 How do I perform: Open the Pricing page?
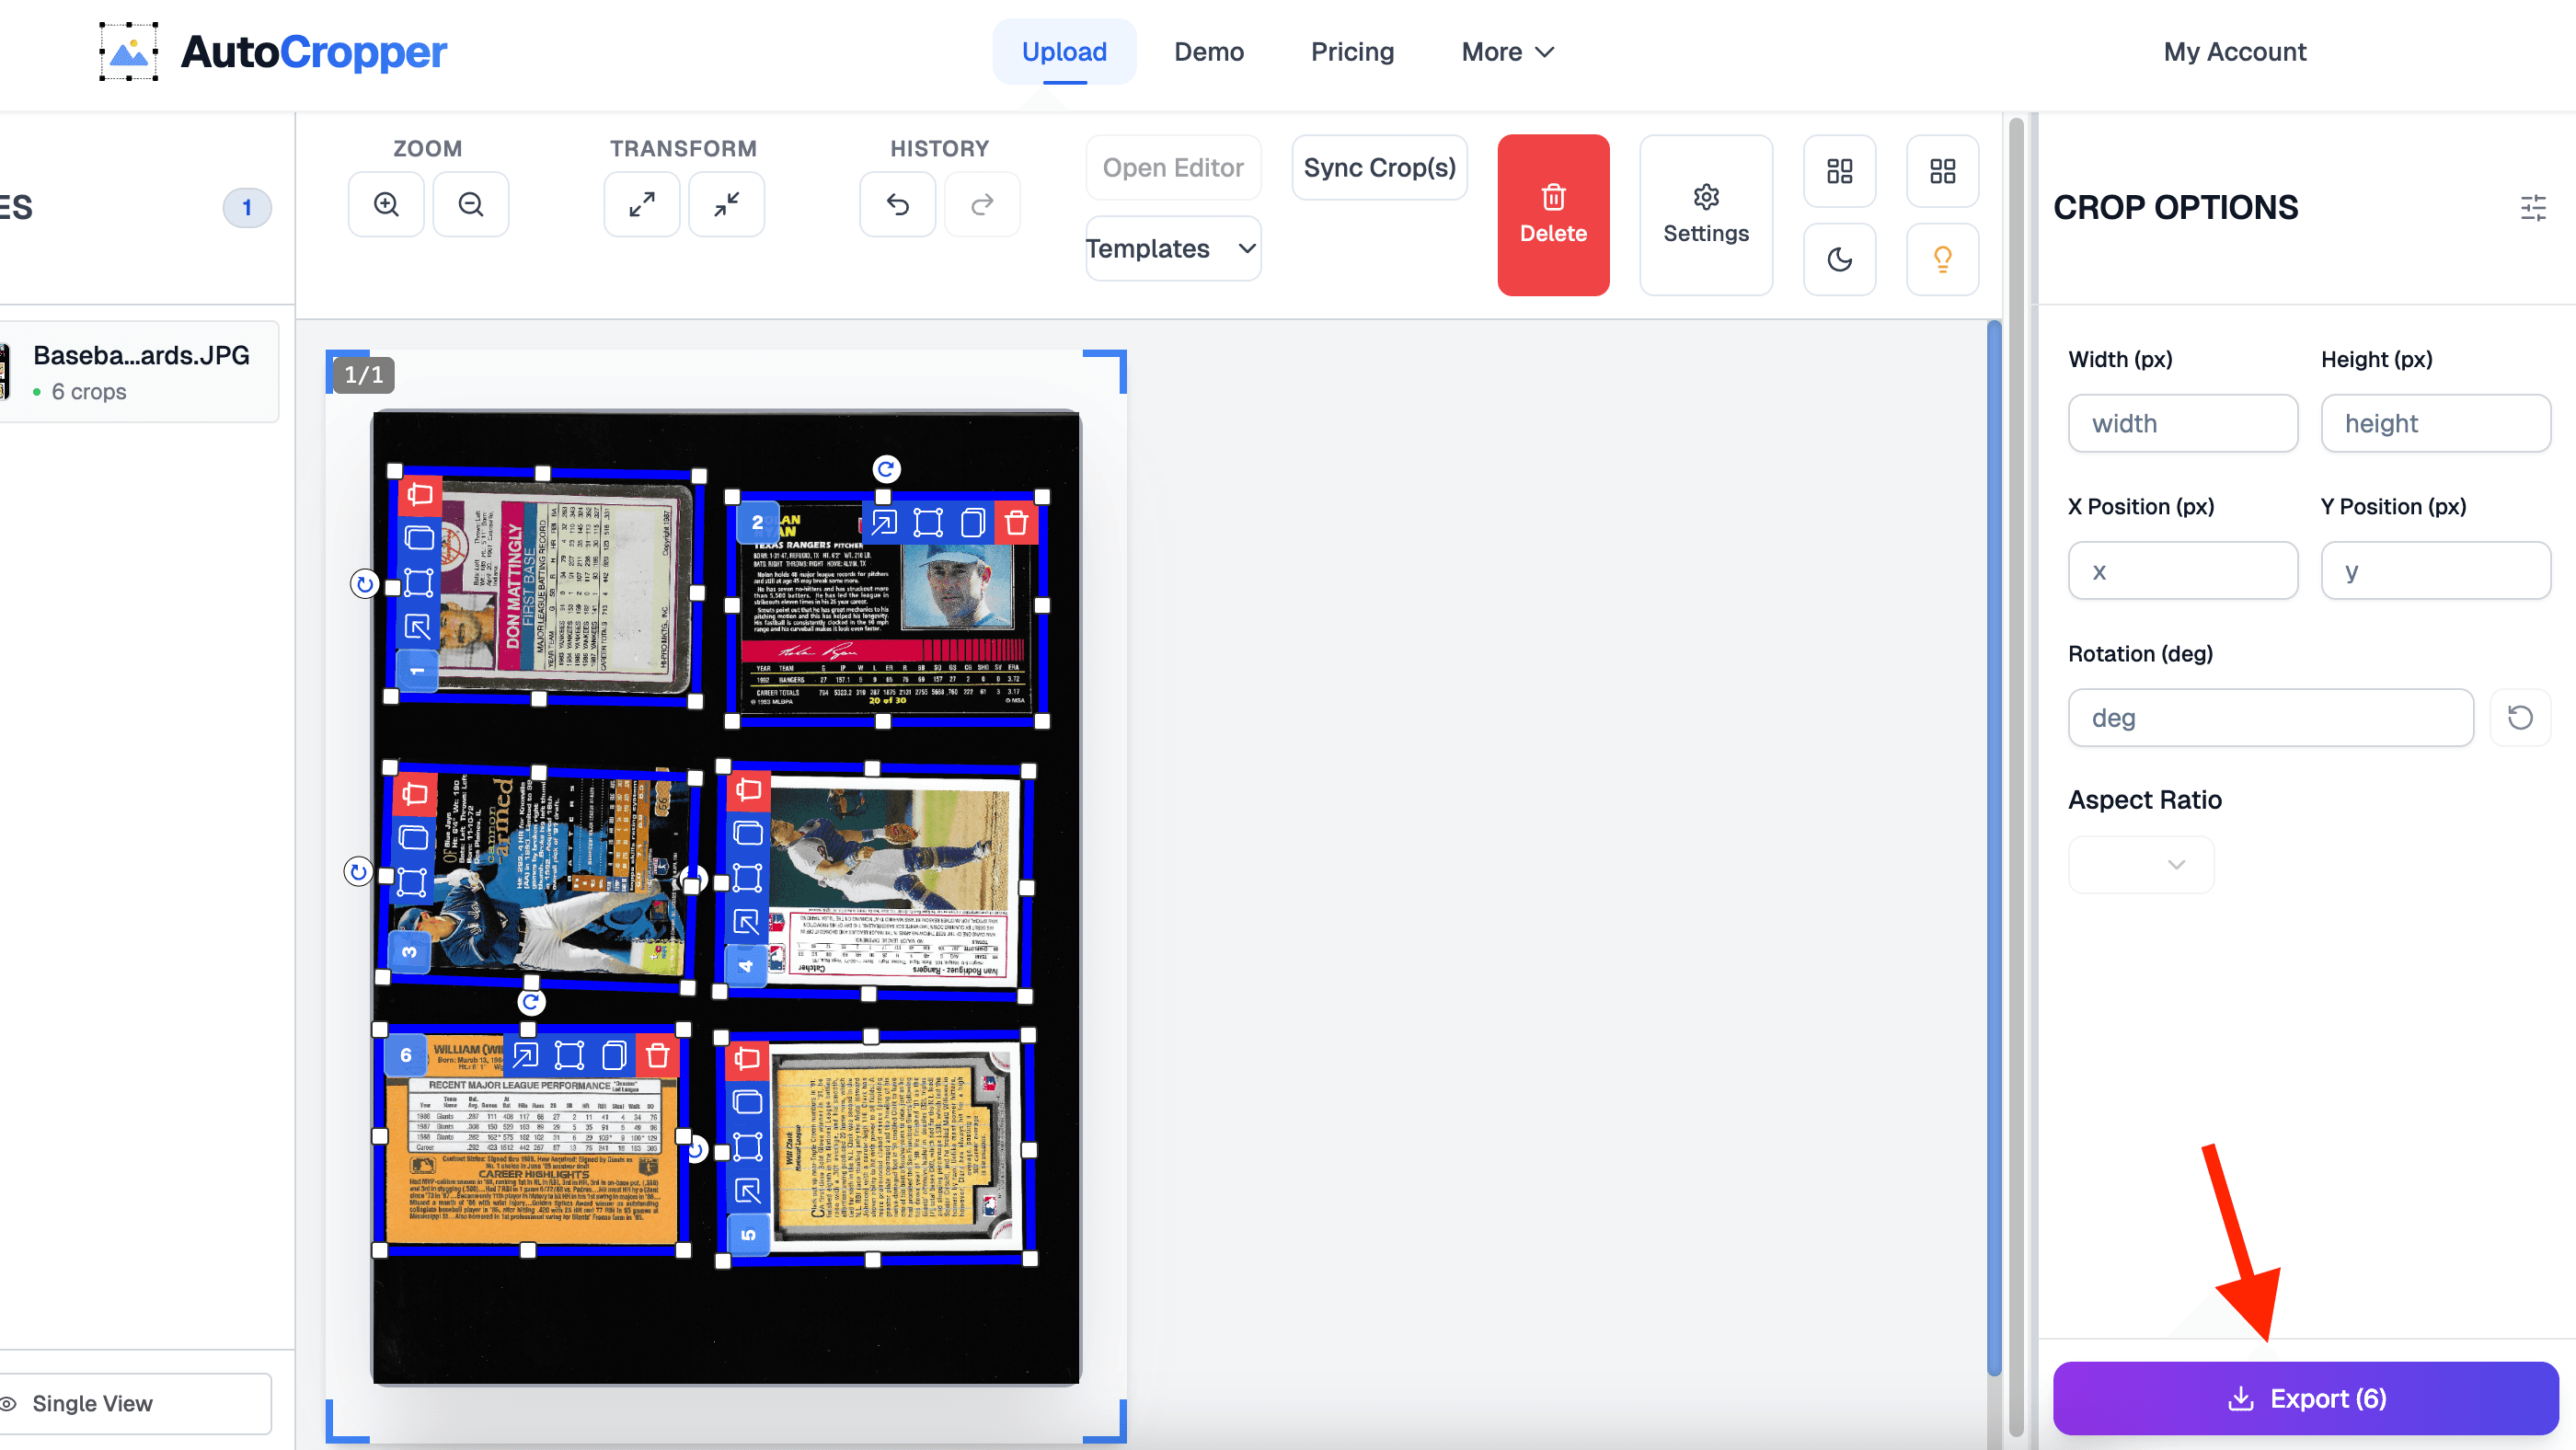(1352, 52)
